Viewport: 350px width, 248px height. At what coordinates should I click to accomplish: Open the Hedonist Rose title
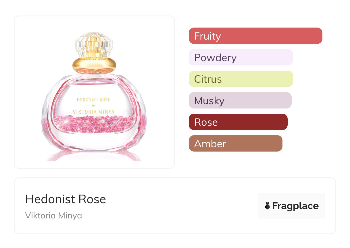(x=66, y=199)
